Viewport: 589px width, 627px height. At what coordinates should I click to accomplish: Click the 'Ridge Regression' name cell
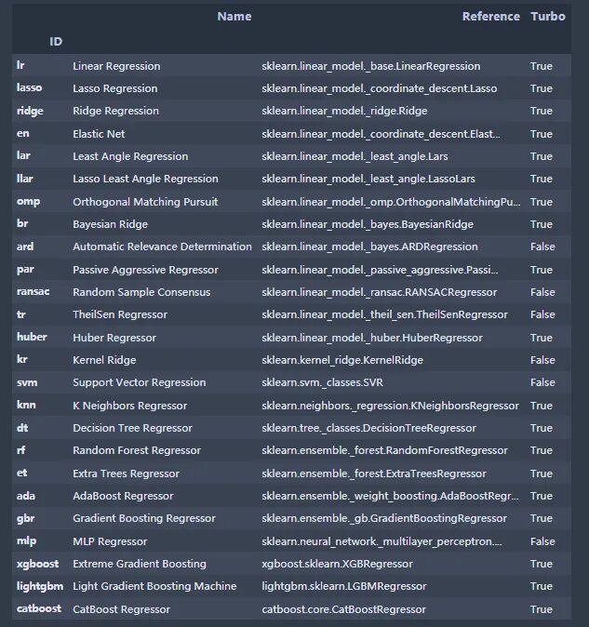pos(115,111)
